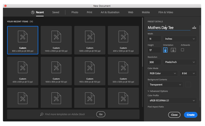The width and height of the screenshot is (205, 126).
Task: Select landscape orientation icon
Action: [x=173, y=50]
